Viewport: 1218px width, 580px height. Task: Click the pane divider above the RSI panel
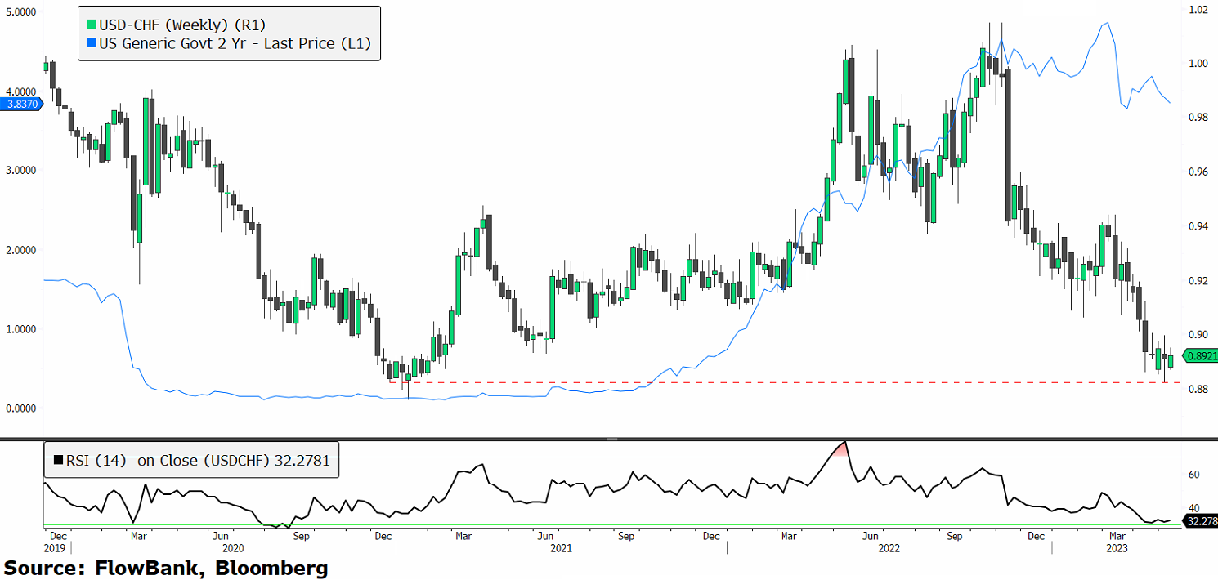(x=609, y=439)
